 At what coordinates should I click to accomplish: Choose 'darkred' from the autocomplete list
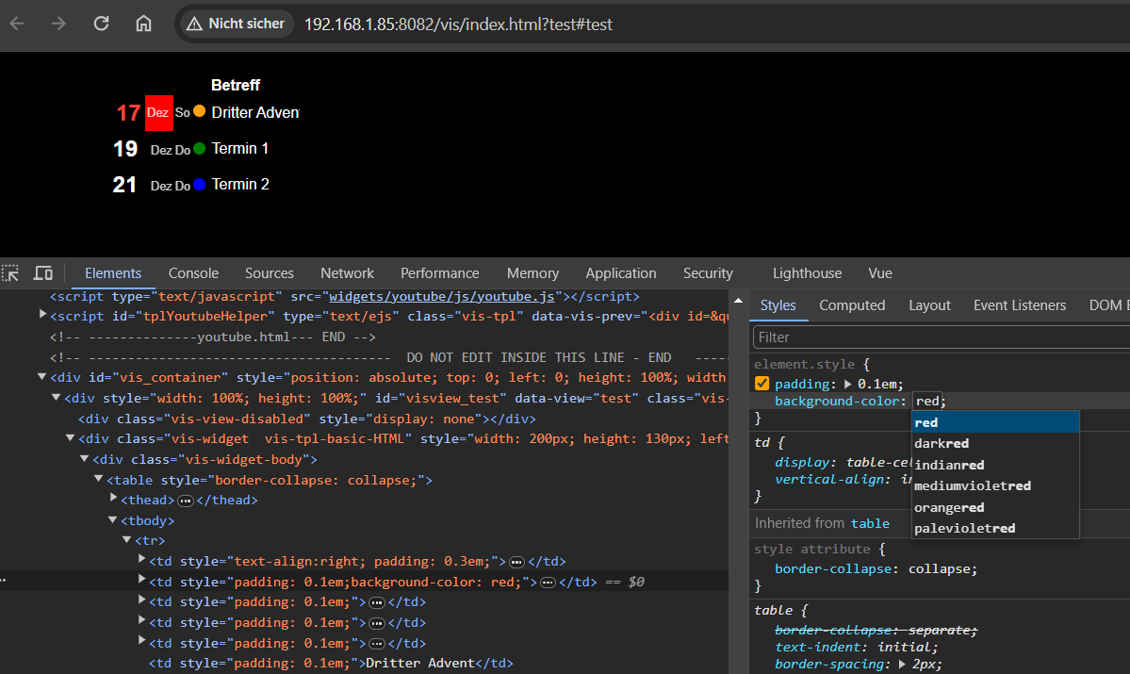coord(941,443)
